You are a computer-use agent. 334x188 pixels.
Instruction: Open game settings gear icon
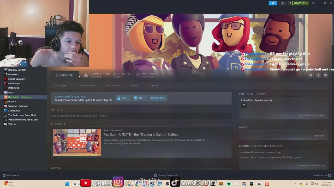click(x=311, y=75)
